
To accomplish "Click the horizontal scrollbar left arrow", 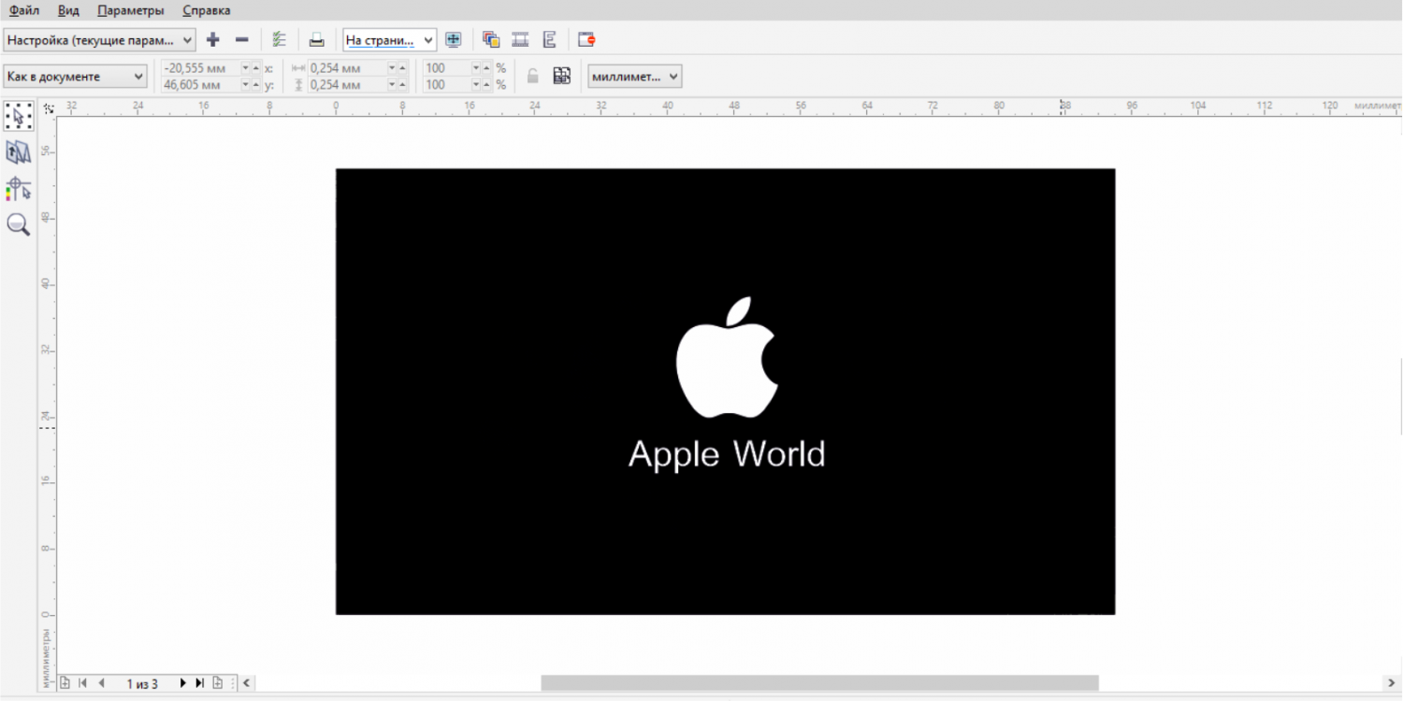I will click(248, 683).
